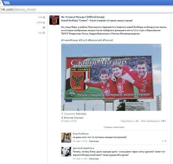Click the #СлавияМозырь hashtag
This screenshot has height=164, width=173.
click(x=70, y=40)
